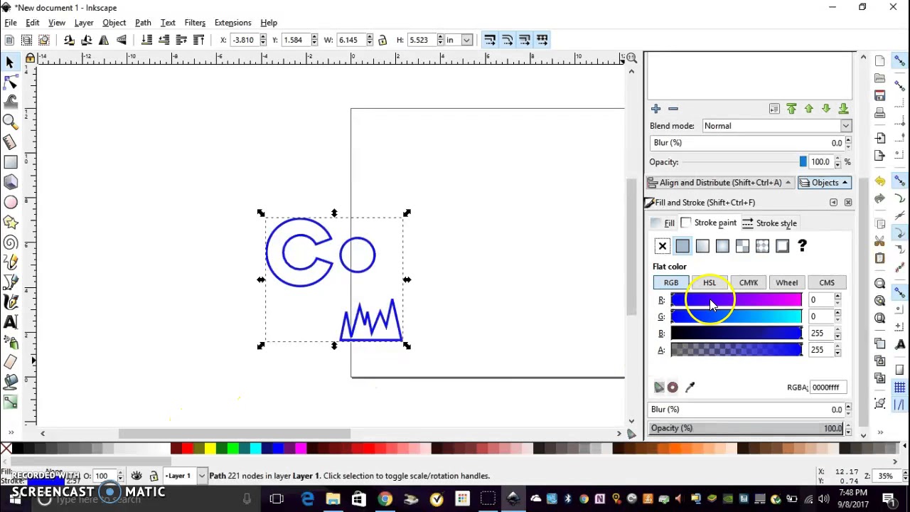Select the Spray tool
The width and height of the screenshot is (910, 512).
(x=10, y=342)
